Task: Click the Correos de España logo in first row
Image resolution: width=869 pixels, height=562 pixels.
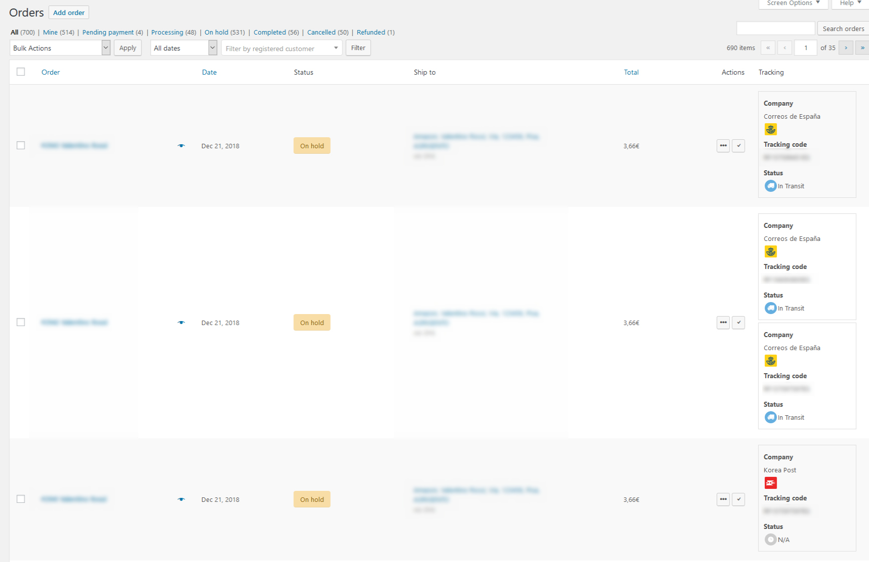Action: [x=770, y=129]
